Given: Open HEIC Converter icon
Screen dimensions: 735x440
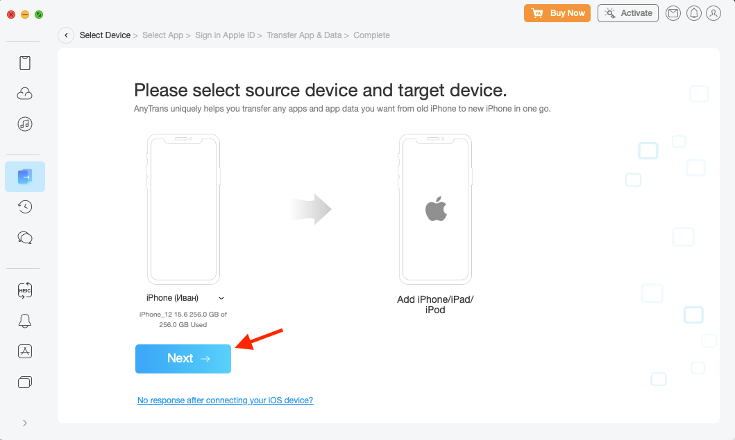Looking at the screenshot, I should [x=25, y=290].
